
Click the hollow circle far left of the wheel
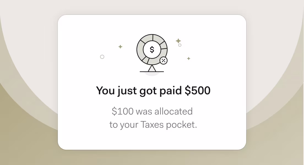(x=102, y=57)
